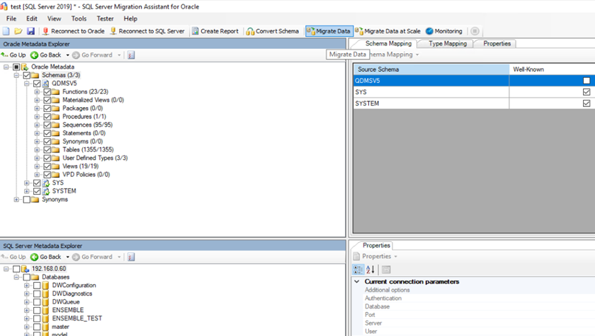Viewport: 595px width, 336px height.
Task: Uncheck the Sequences (95/95) checkbox
Action: tap(47, 125)
